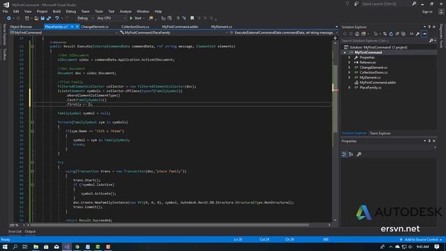Click the Navigate Backward toolbar icon

(x=9, y=18)
